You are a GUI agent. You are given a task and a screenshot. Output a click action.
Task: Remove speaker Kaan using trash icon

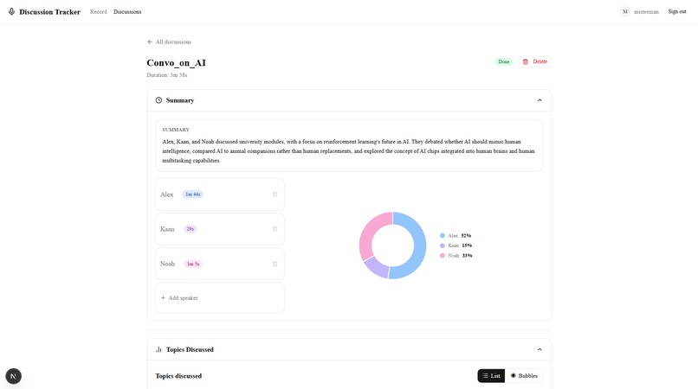tap(275, 229)
